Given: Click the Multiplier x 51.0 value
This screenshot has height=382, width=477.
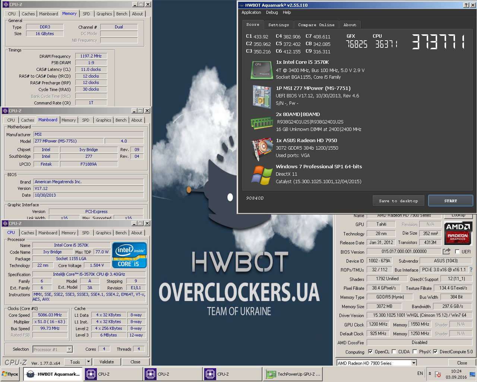Looking at the screenshot, I should [x=50, y=322].
